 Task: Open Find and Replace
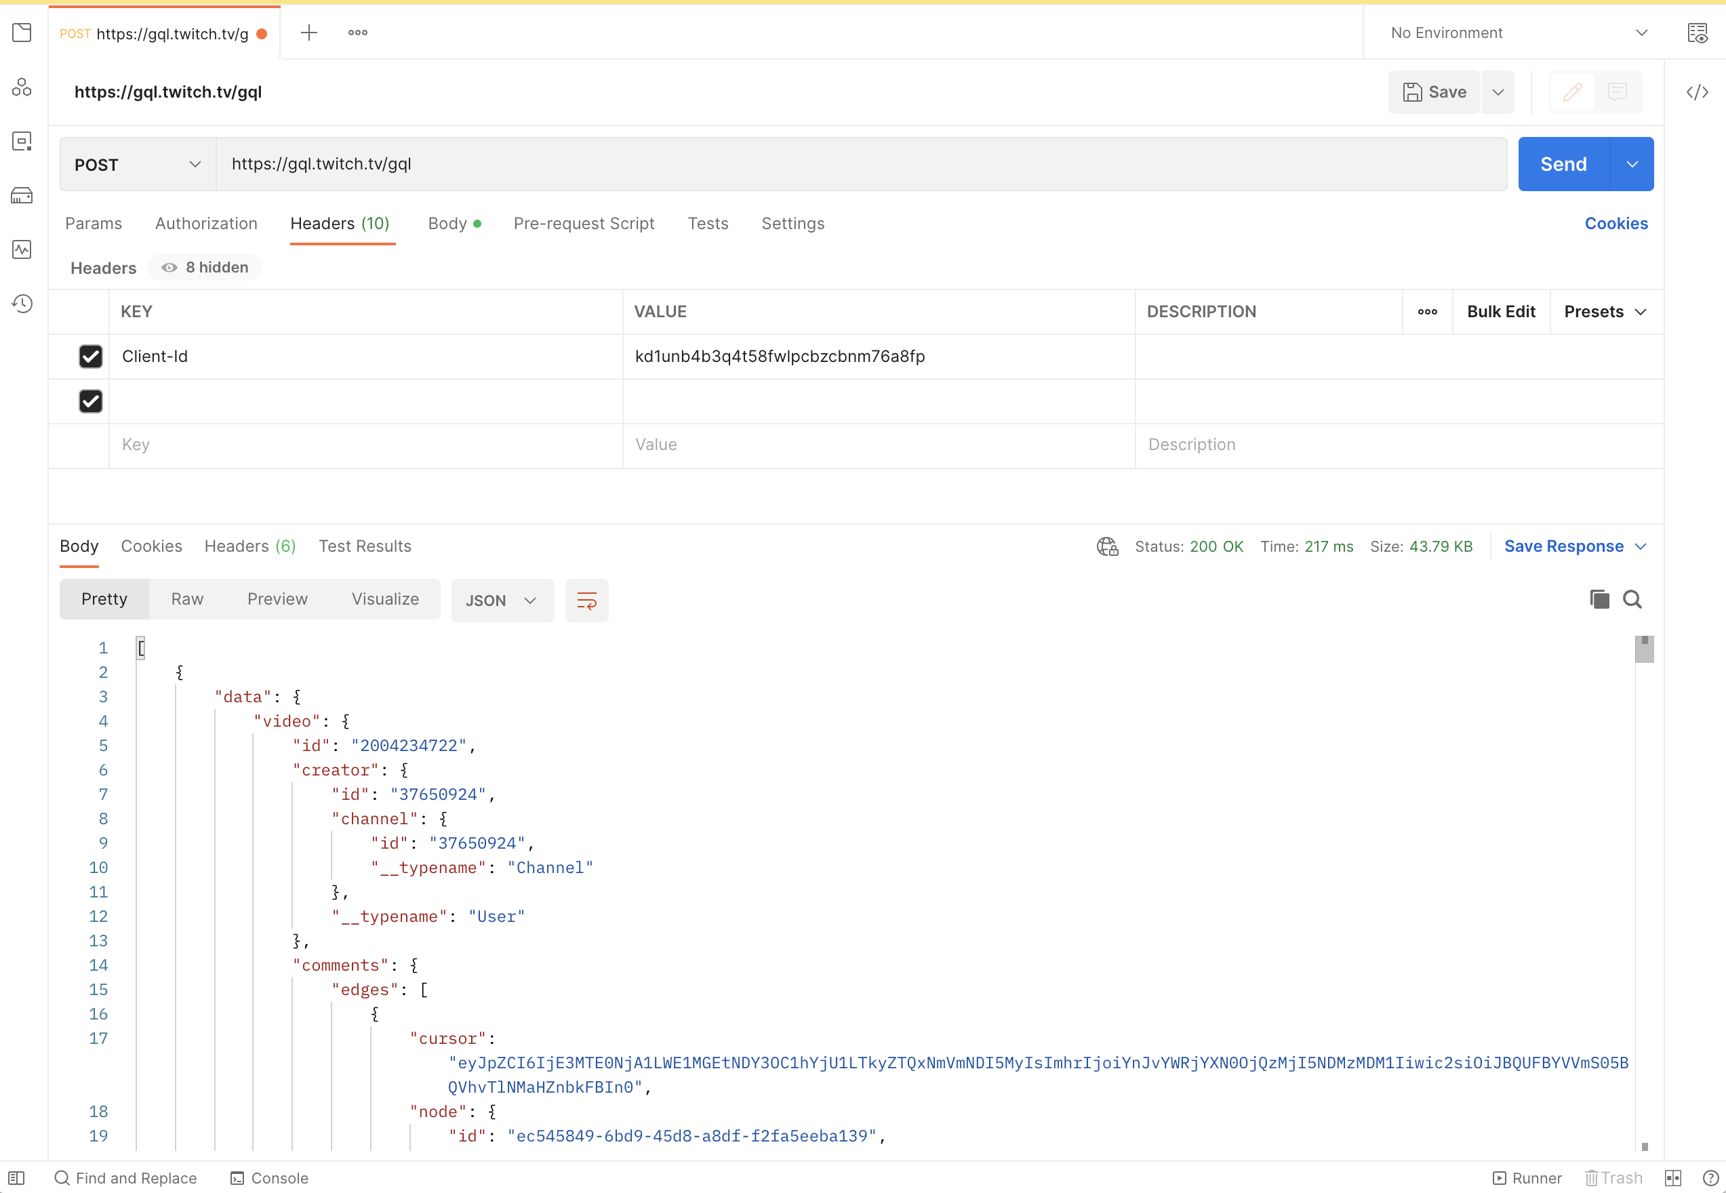125,1178
